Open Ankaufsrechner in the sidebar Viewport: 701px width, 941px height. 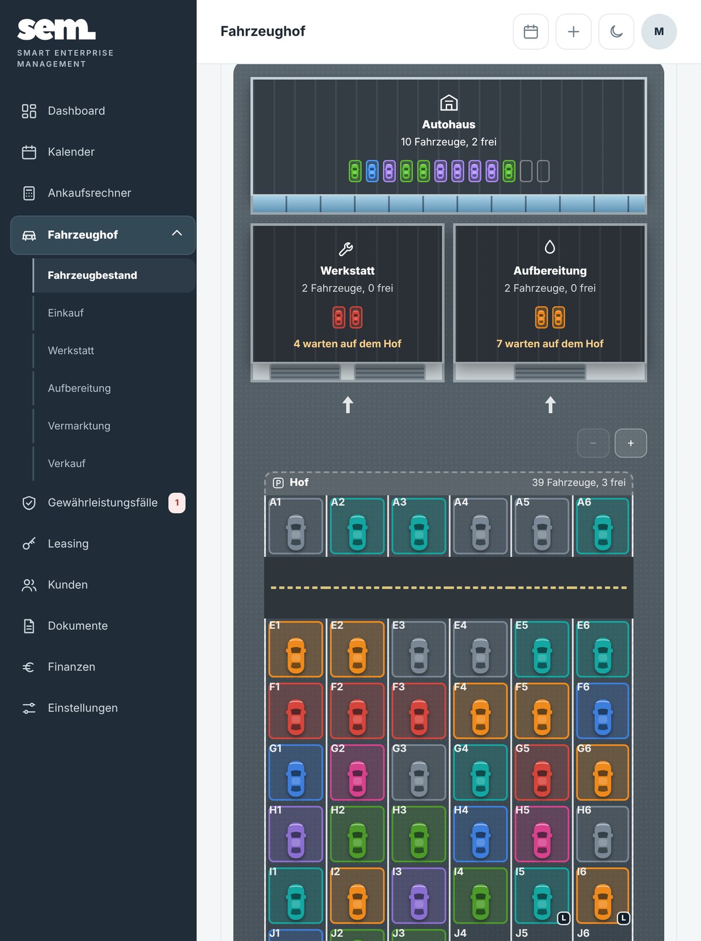[103, 193]
